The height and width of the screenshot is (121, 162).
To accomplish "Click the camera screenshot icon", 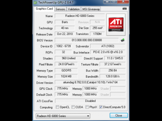I will coord(125,9).
